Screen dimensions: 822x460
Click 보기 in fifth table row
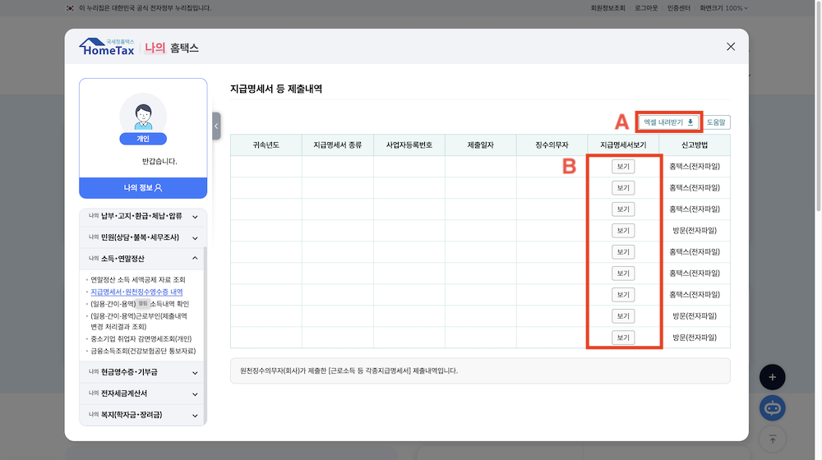pyautogui.click(x=623, y=252)
